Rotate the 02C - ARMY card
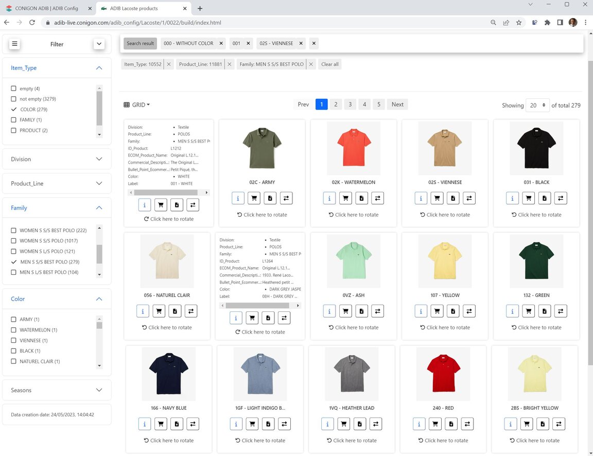Screen dimensions: 593x456 (x=261, y=215)
